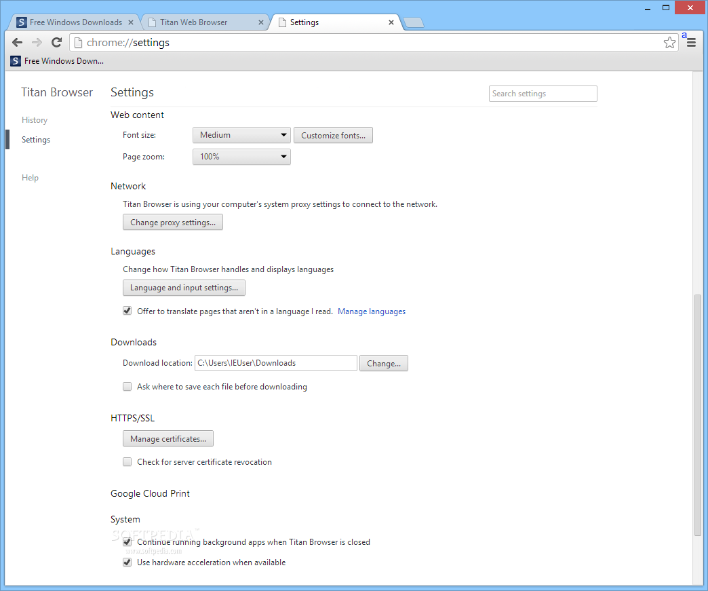
Task: Click the Manage languages link
Action: 372,311
